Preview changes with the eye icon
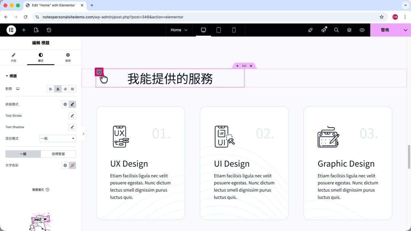The height and width of the screenshot is (231, 411). coord(362,30)
